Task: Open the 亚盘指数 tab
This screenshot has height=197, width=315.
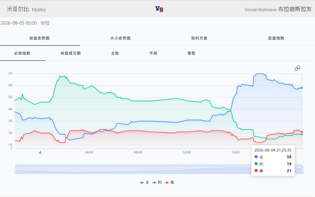Action: pos(276,38)
